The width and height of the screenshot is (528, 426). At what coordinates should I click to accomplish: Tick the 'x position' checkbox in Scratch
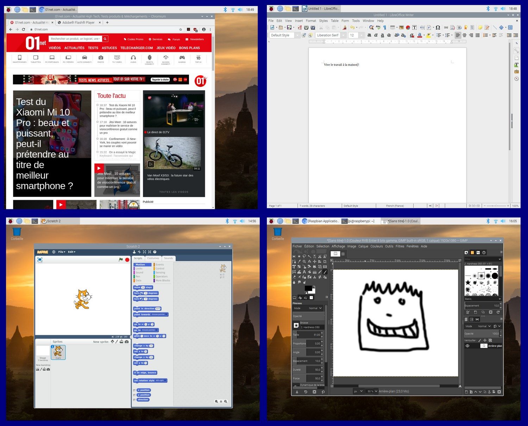[134, 390]
